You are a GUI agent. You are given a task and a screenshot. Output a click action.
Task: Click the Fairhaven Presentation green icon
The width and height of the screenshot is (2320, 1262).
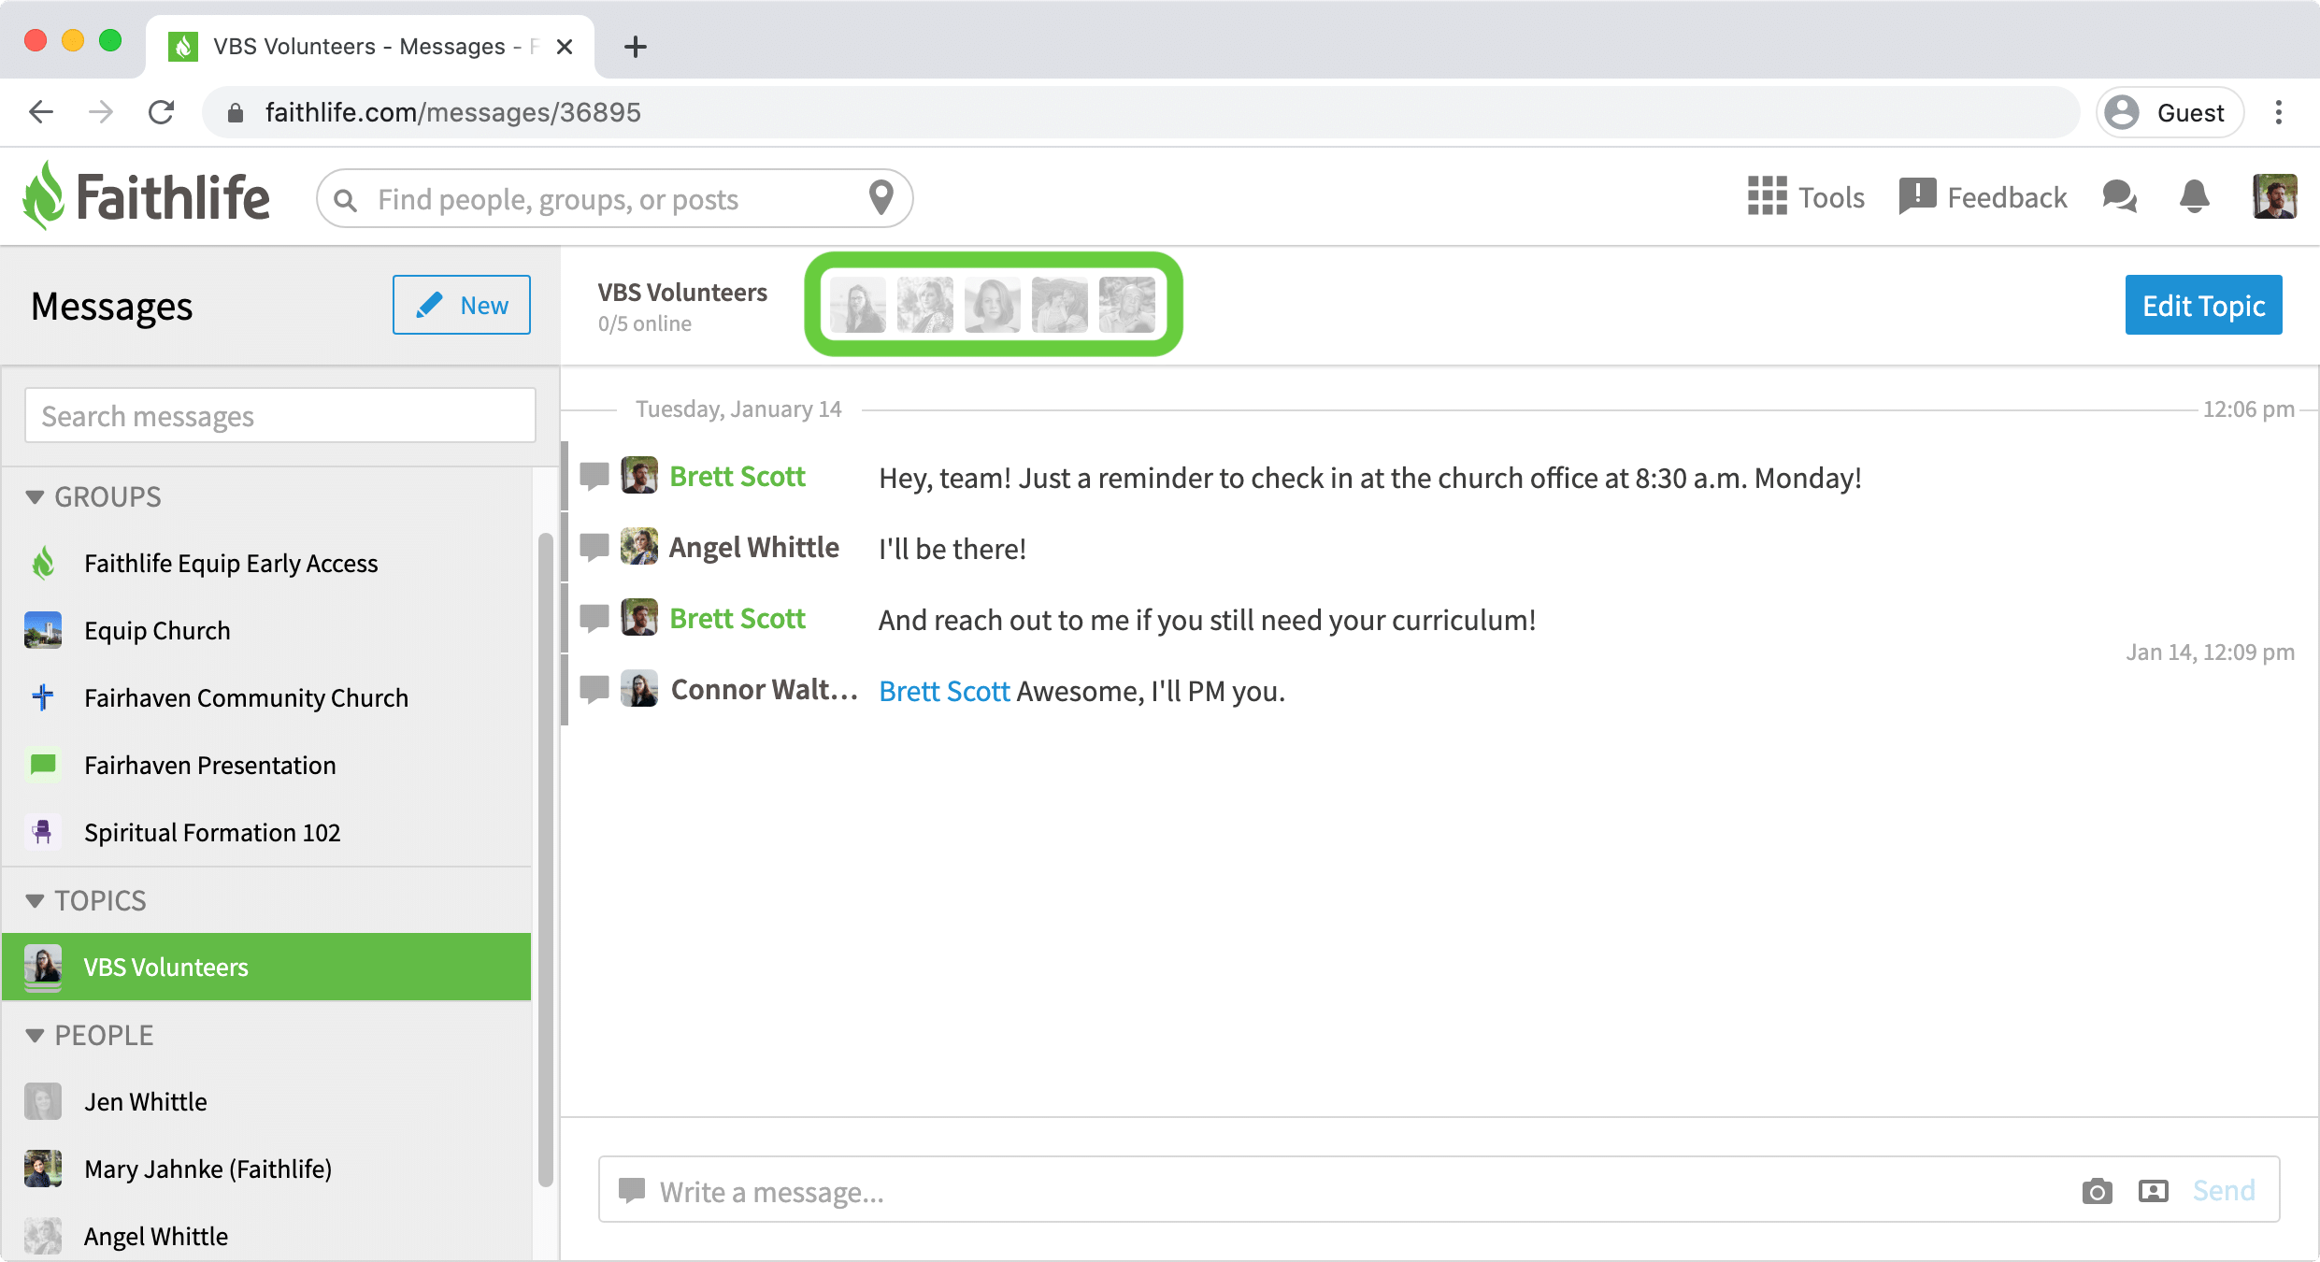pos(43,766)
